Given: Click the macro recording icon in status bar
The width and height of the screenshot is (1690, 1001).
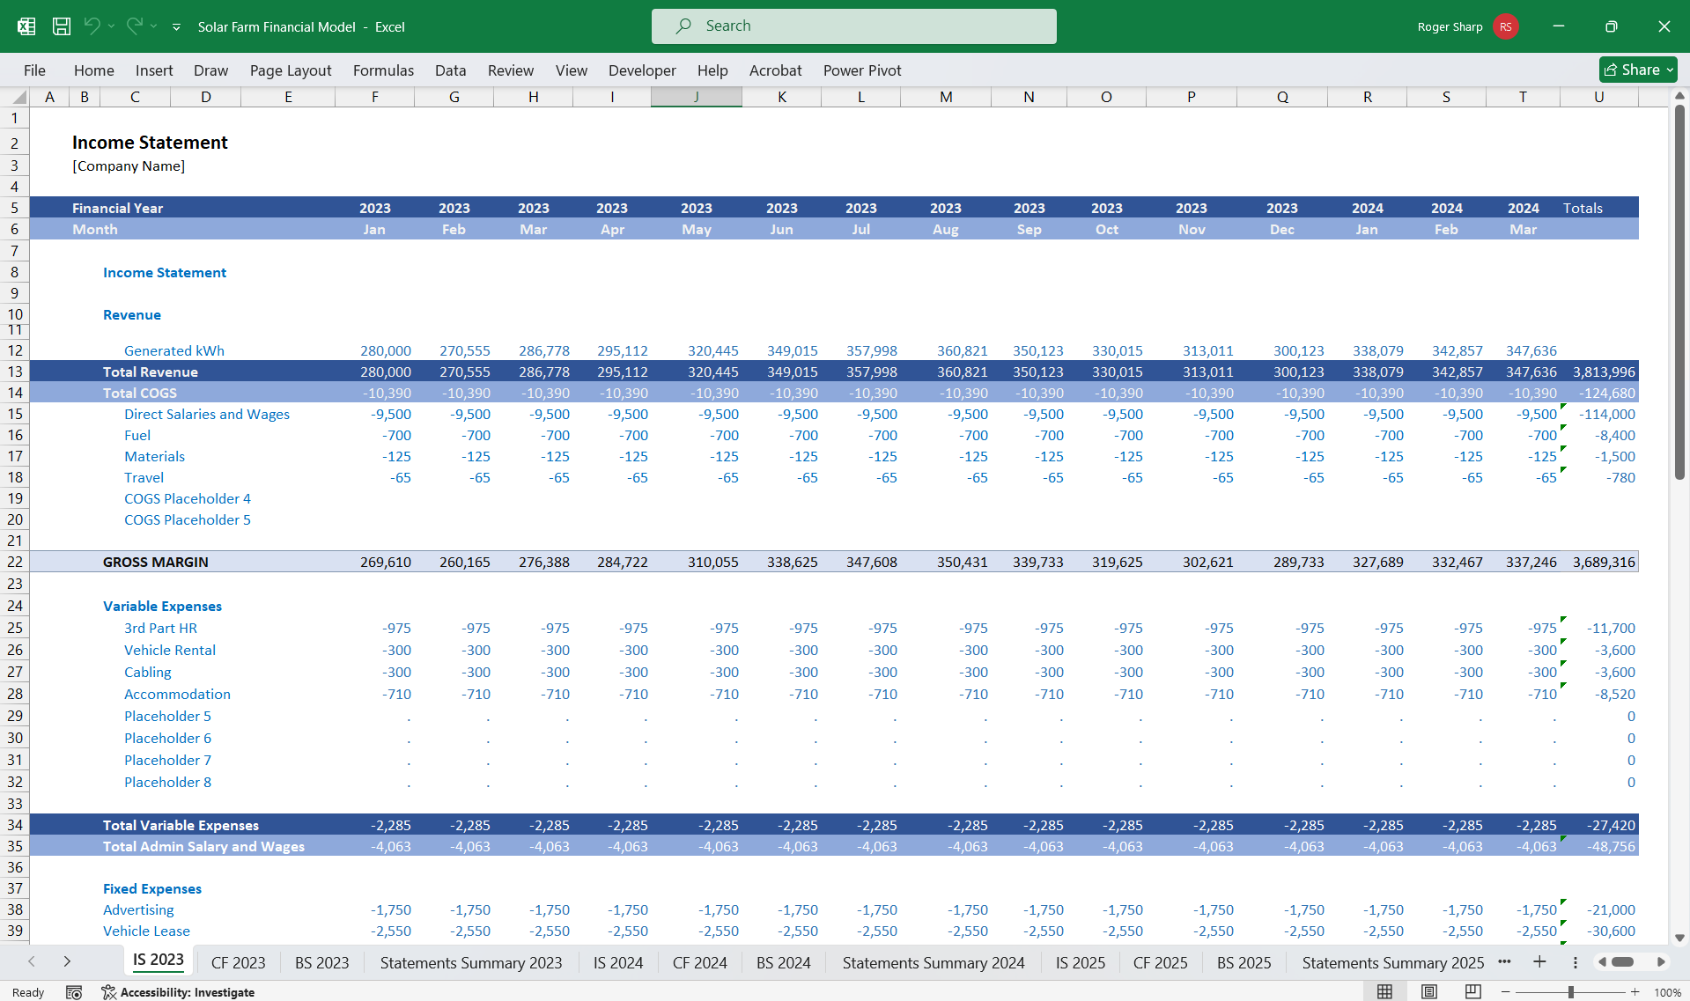Looking at the screenshot, I should tap(74, 992).
